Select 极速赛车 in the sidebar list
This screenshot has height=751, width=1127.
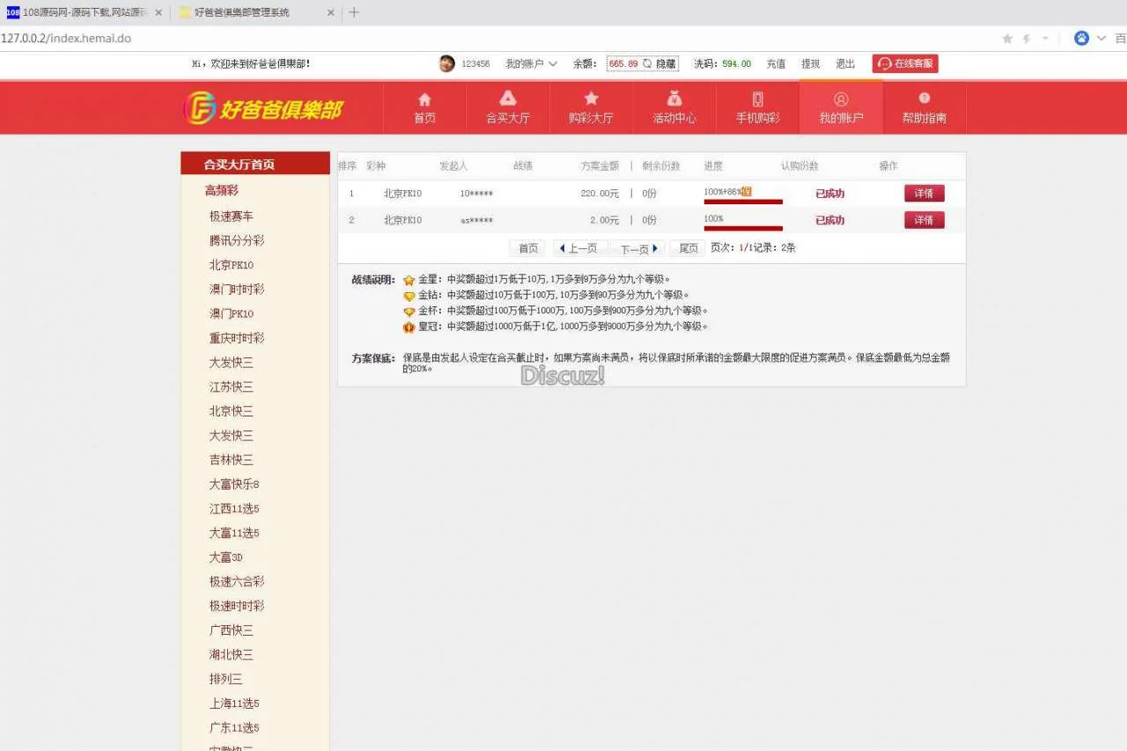pos(232,216)
